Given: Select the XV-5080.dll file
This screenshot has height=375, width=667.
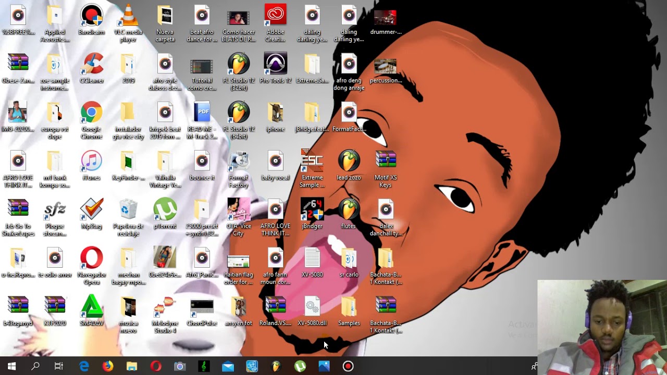Looking at the screenshot, I should [x=312, y=310].
